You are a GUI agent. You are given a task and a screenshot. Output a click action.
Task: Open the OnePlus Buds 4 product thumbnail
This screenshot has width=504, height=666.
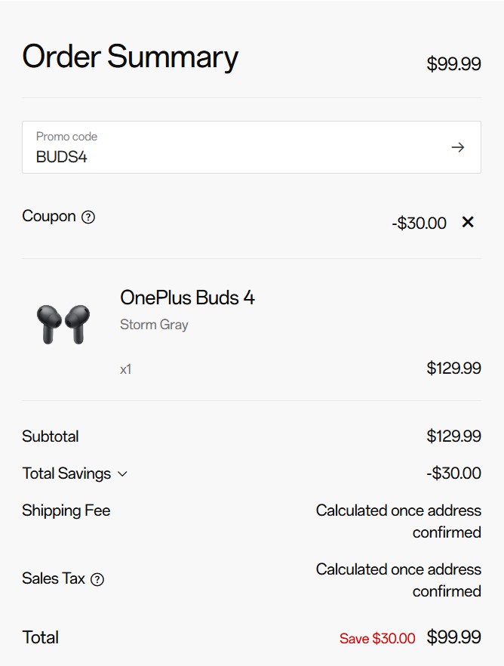point(63,325)
